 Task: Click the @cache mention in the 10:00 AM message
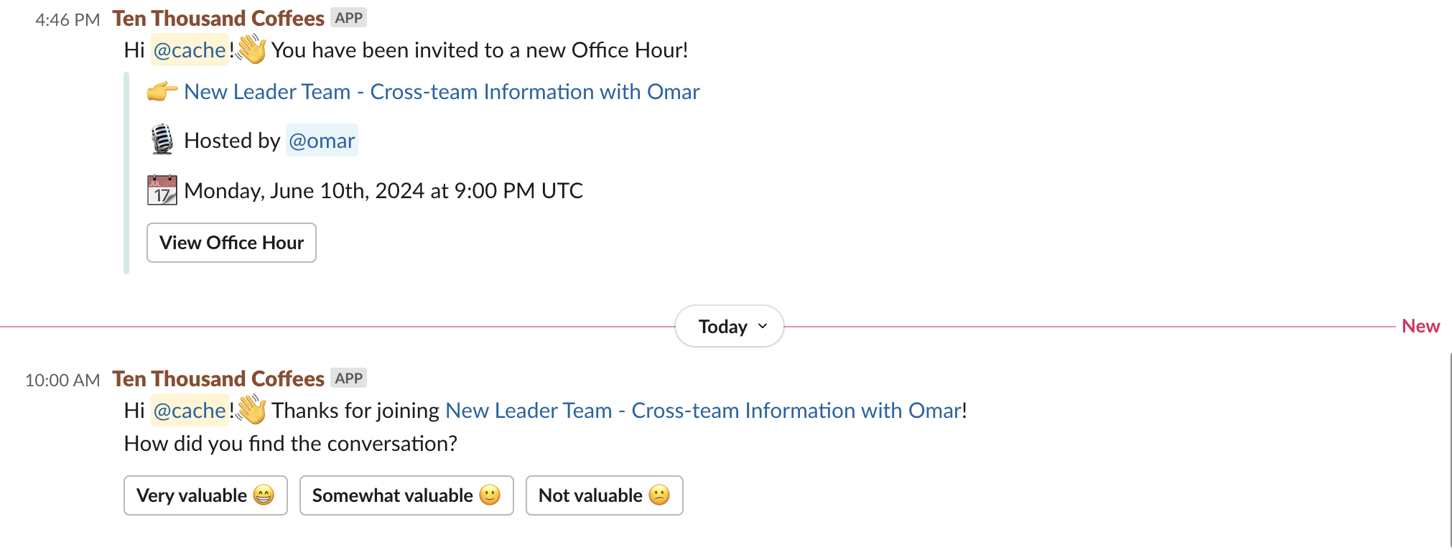click(x=190, y=411)
